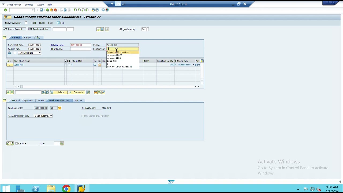This screenshot has height=193, width=343.
Task: Click the item table scroll down arrow
Action: pos(202,83)
